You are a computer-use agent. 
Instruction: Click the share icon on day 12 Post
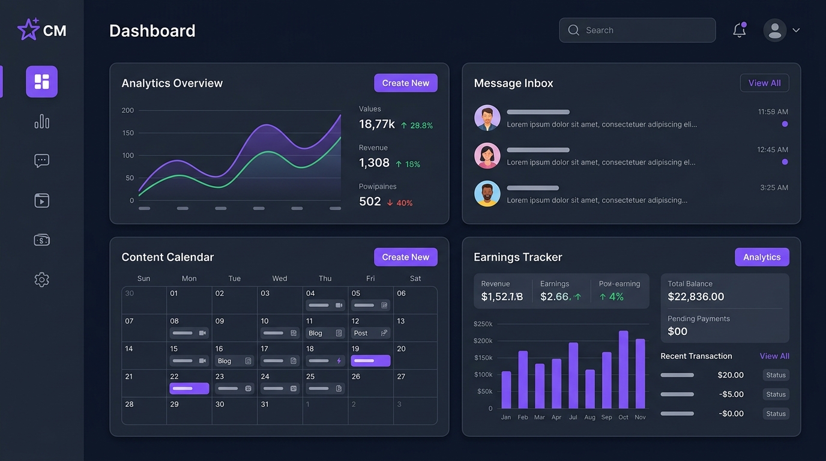384,333
